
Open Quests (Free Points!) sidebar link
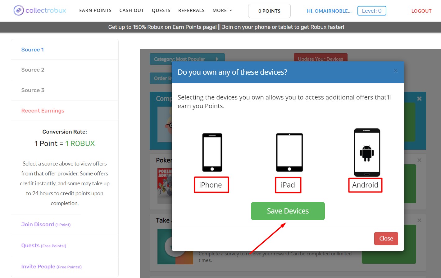[x=43, y=246]
